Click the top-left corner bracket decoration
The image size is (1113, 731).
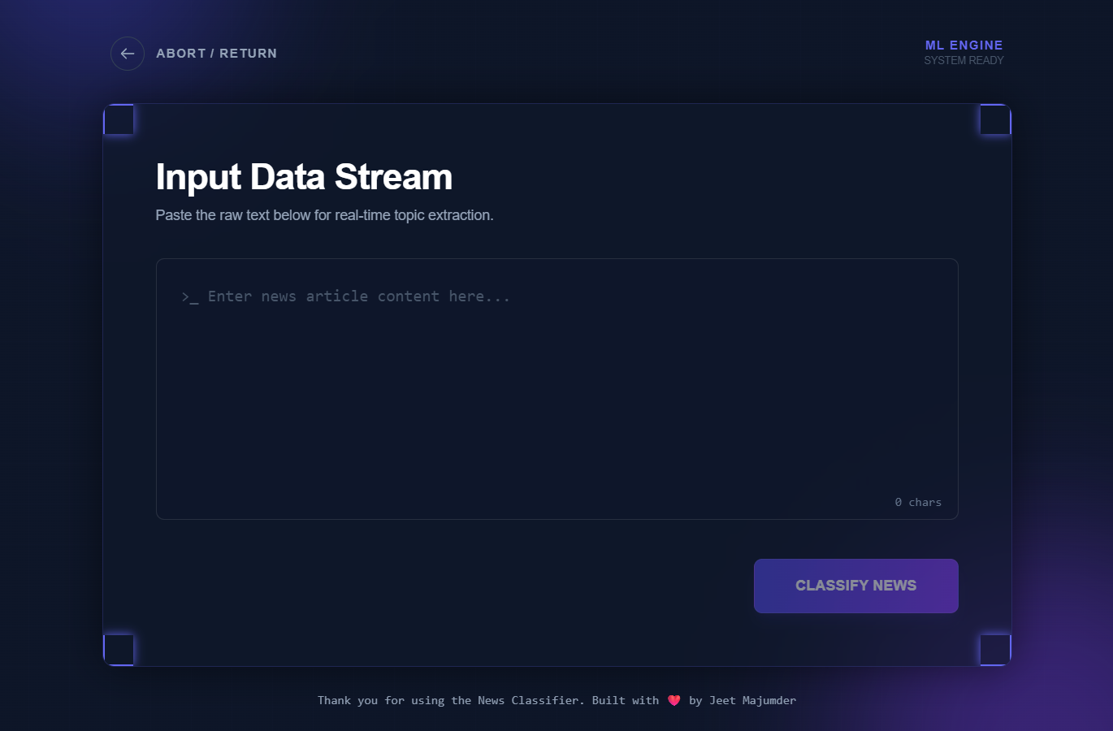[x=119, y=119]
